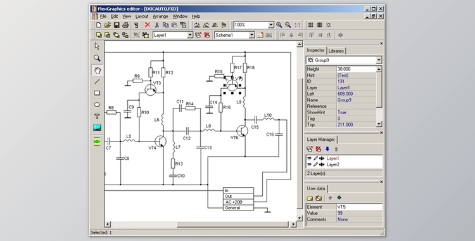Screen dimensions: 475x241
Task: Switch to the Inspector tab
Action: (x=315, y=50)
